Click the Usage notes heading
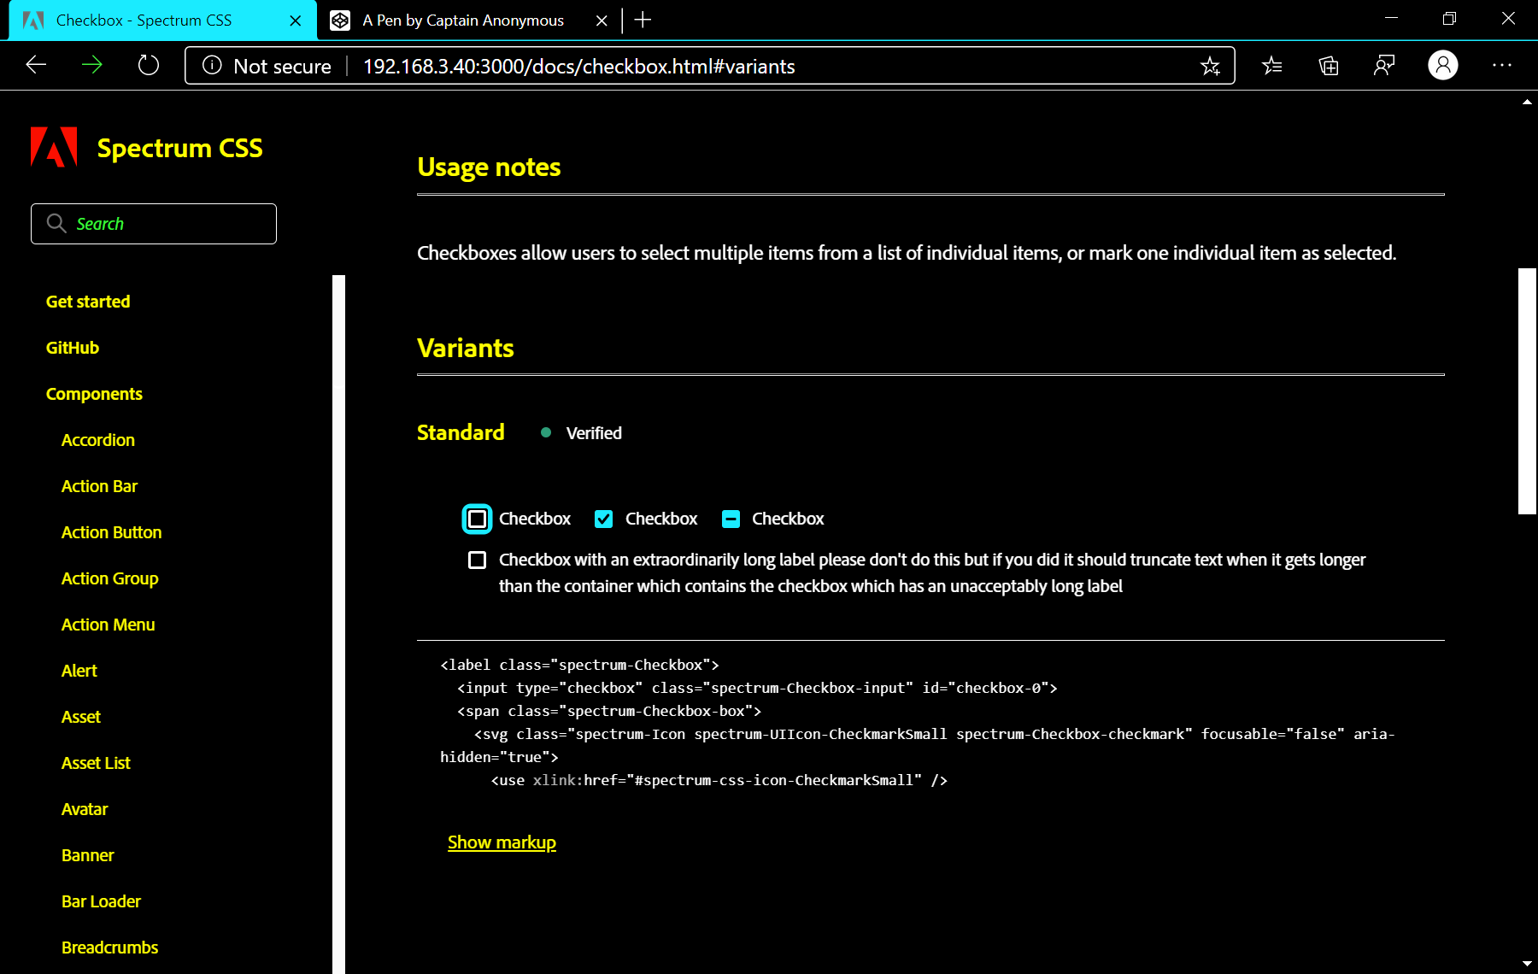 489,167
